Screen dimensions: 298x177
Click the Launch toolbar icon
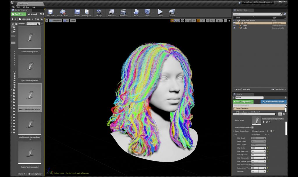172,12
